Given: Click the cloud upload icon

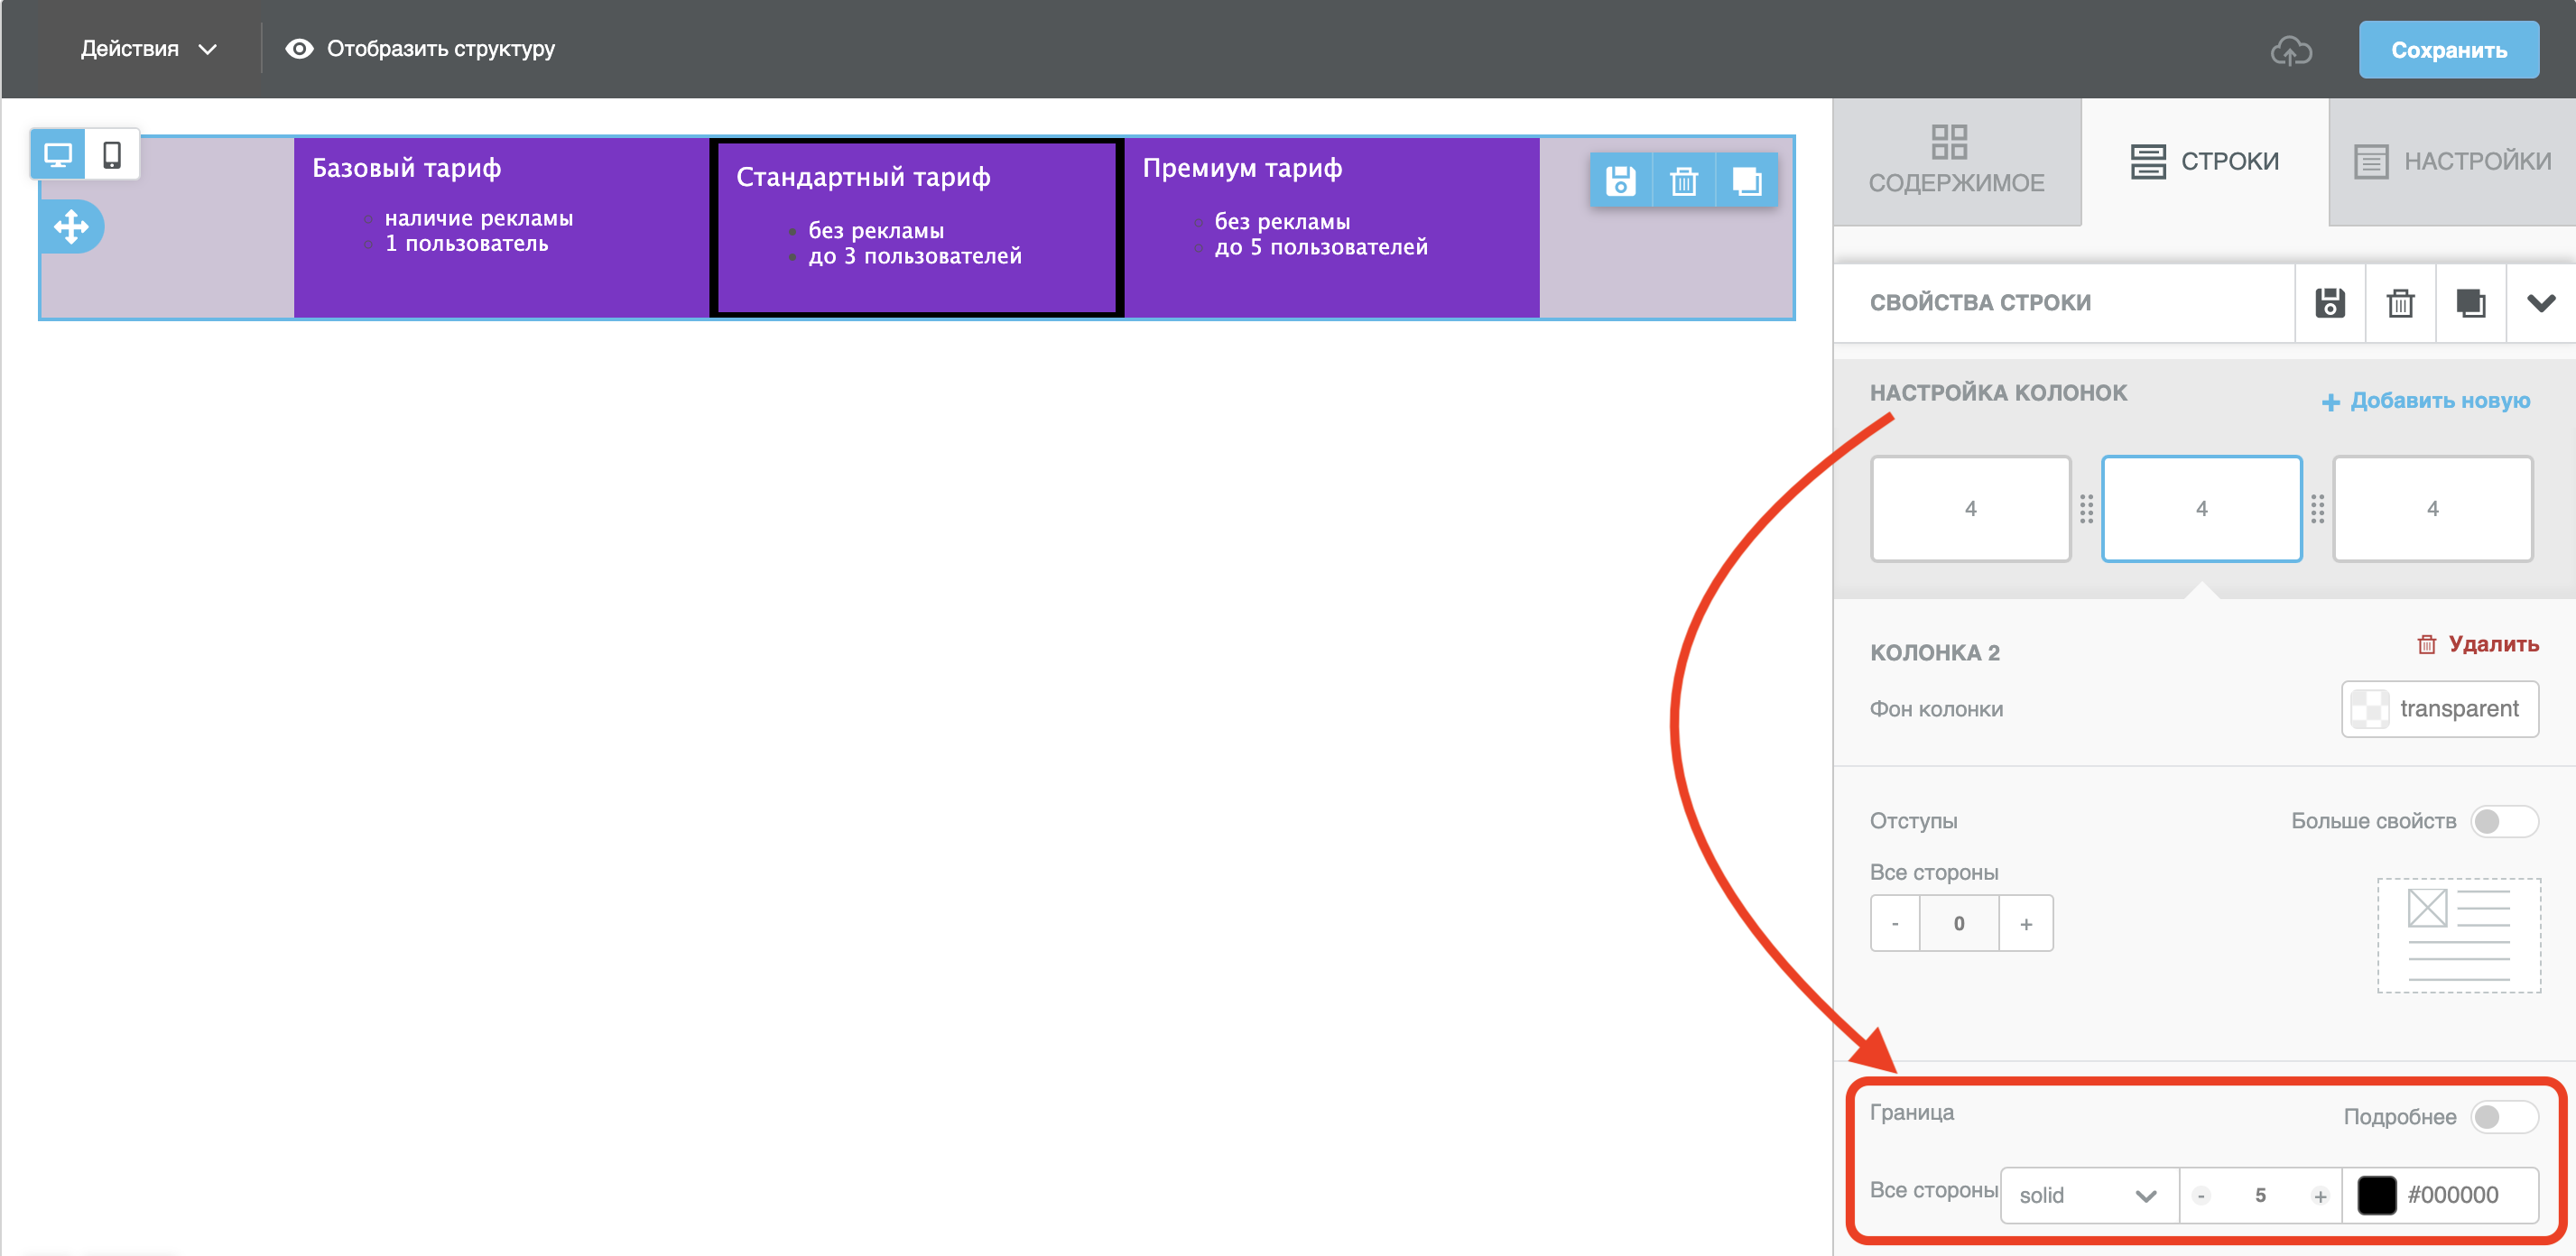Looking at the screenshot, I should (x=2291, y=50).
